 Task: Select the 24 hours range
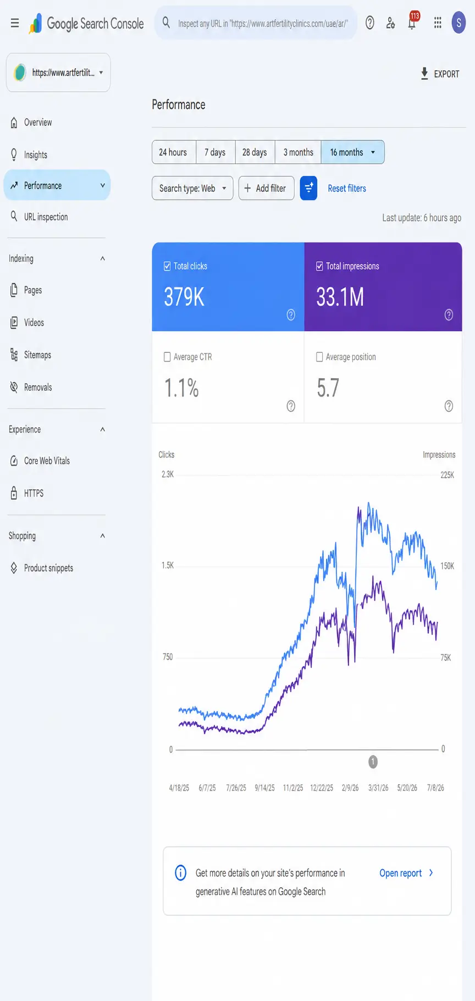(x=174, y=152)
